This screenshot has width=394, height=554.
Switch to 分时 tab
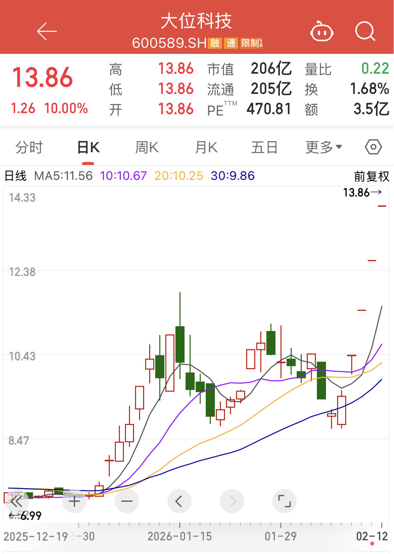pos(29,147)
